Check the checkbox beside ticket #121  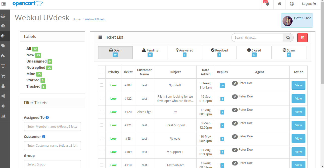click(x=102, y=125)
